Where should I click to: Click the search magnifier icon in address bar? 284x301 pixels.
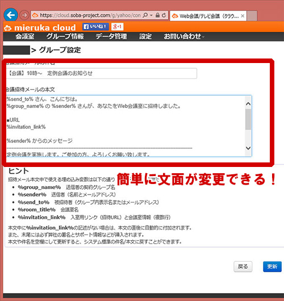[x=145, y=15]
